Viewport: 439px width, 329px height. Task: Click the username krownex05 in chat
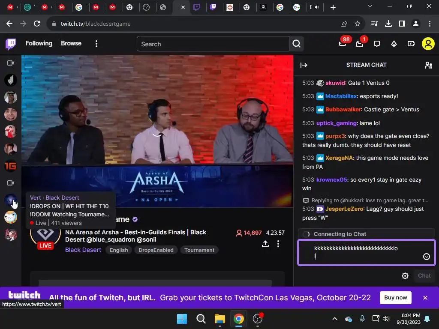tap(332, 179)
